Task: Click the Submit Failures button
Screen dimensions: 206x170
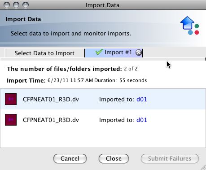Action: click(170, 158)
